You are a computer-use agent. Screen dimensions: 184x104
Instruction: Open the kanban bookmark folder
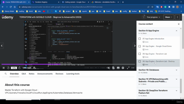click(133, 11)
